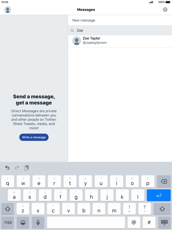Tap the p key
The image size is (172, 230).
[148, 181]
